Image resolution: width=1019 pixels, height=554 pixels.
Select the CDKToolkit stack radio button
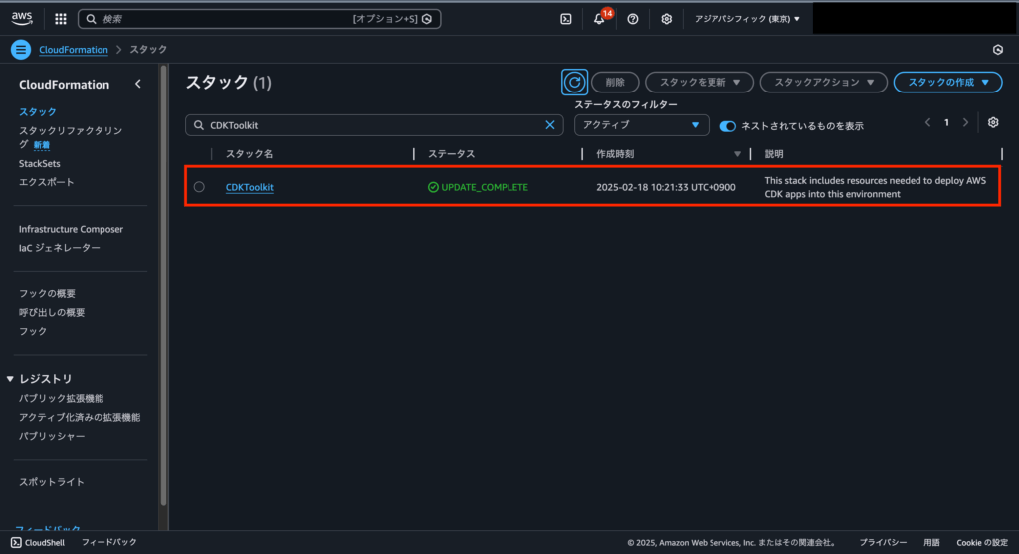[x=200, y=187]
